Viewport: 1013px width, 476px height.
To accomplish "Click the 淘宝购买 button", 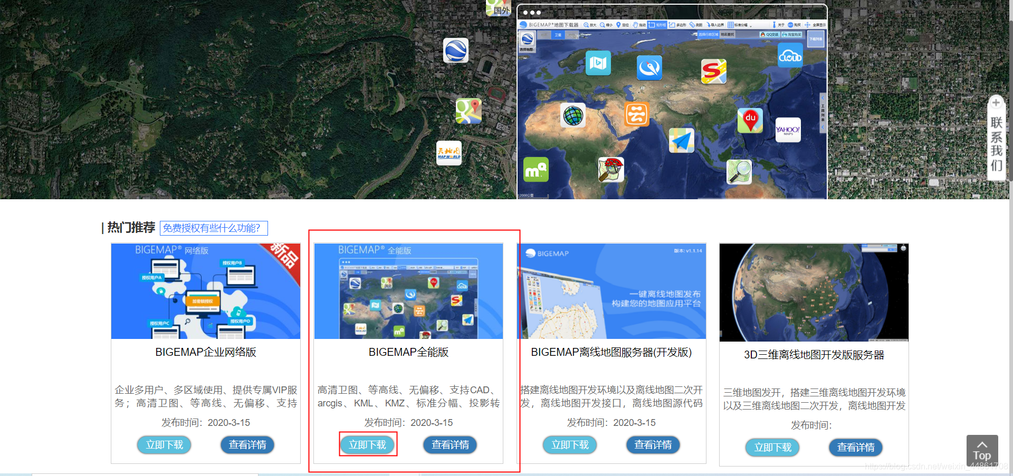I will 792,34.
